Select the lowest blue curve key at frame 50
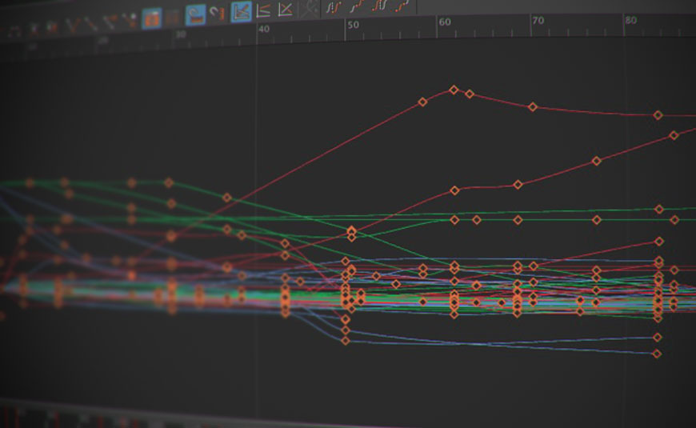The width and height of the screenshot is (696, 428). click(346, 341)
